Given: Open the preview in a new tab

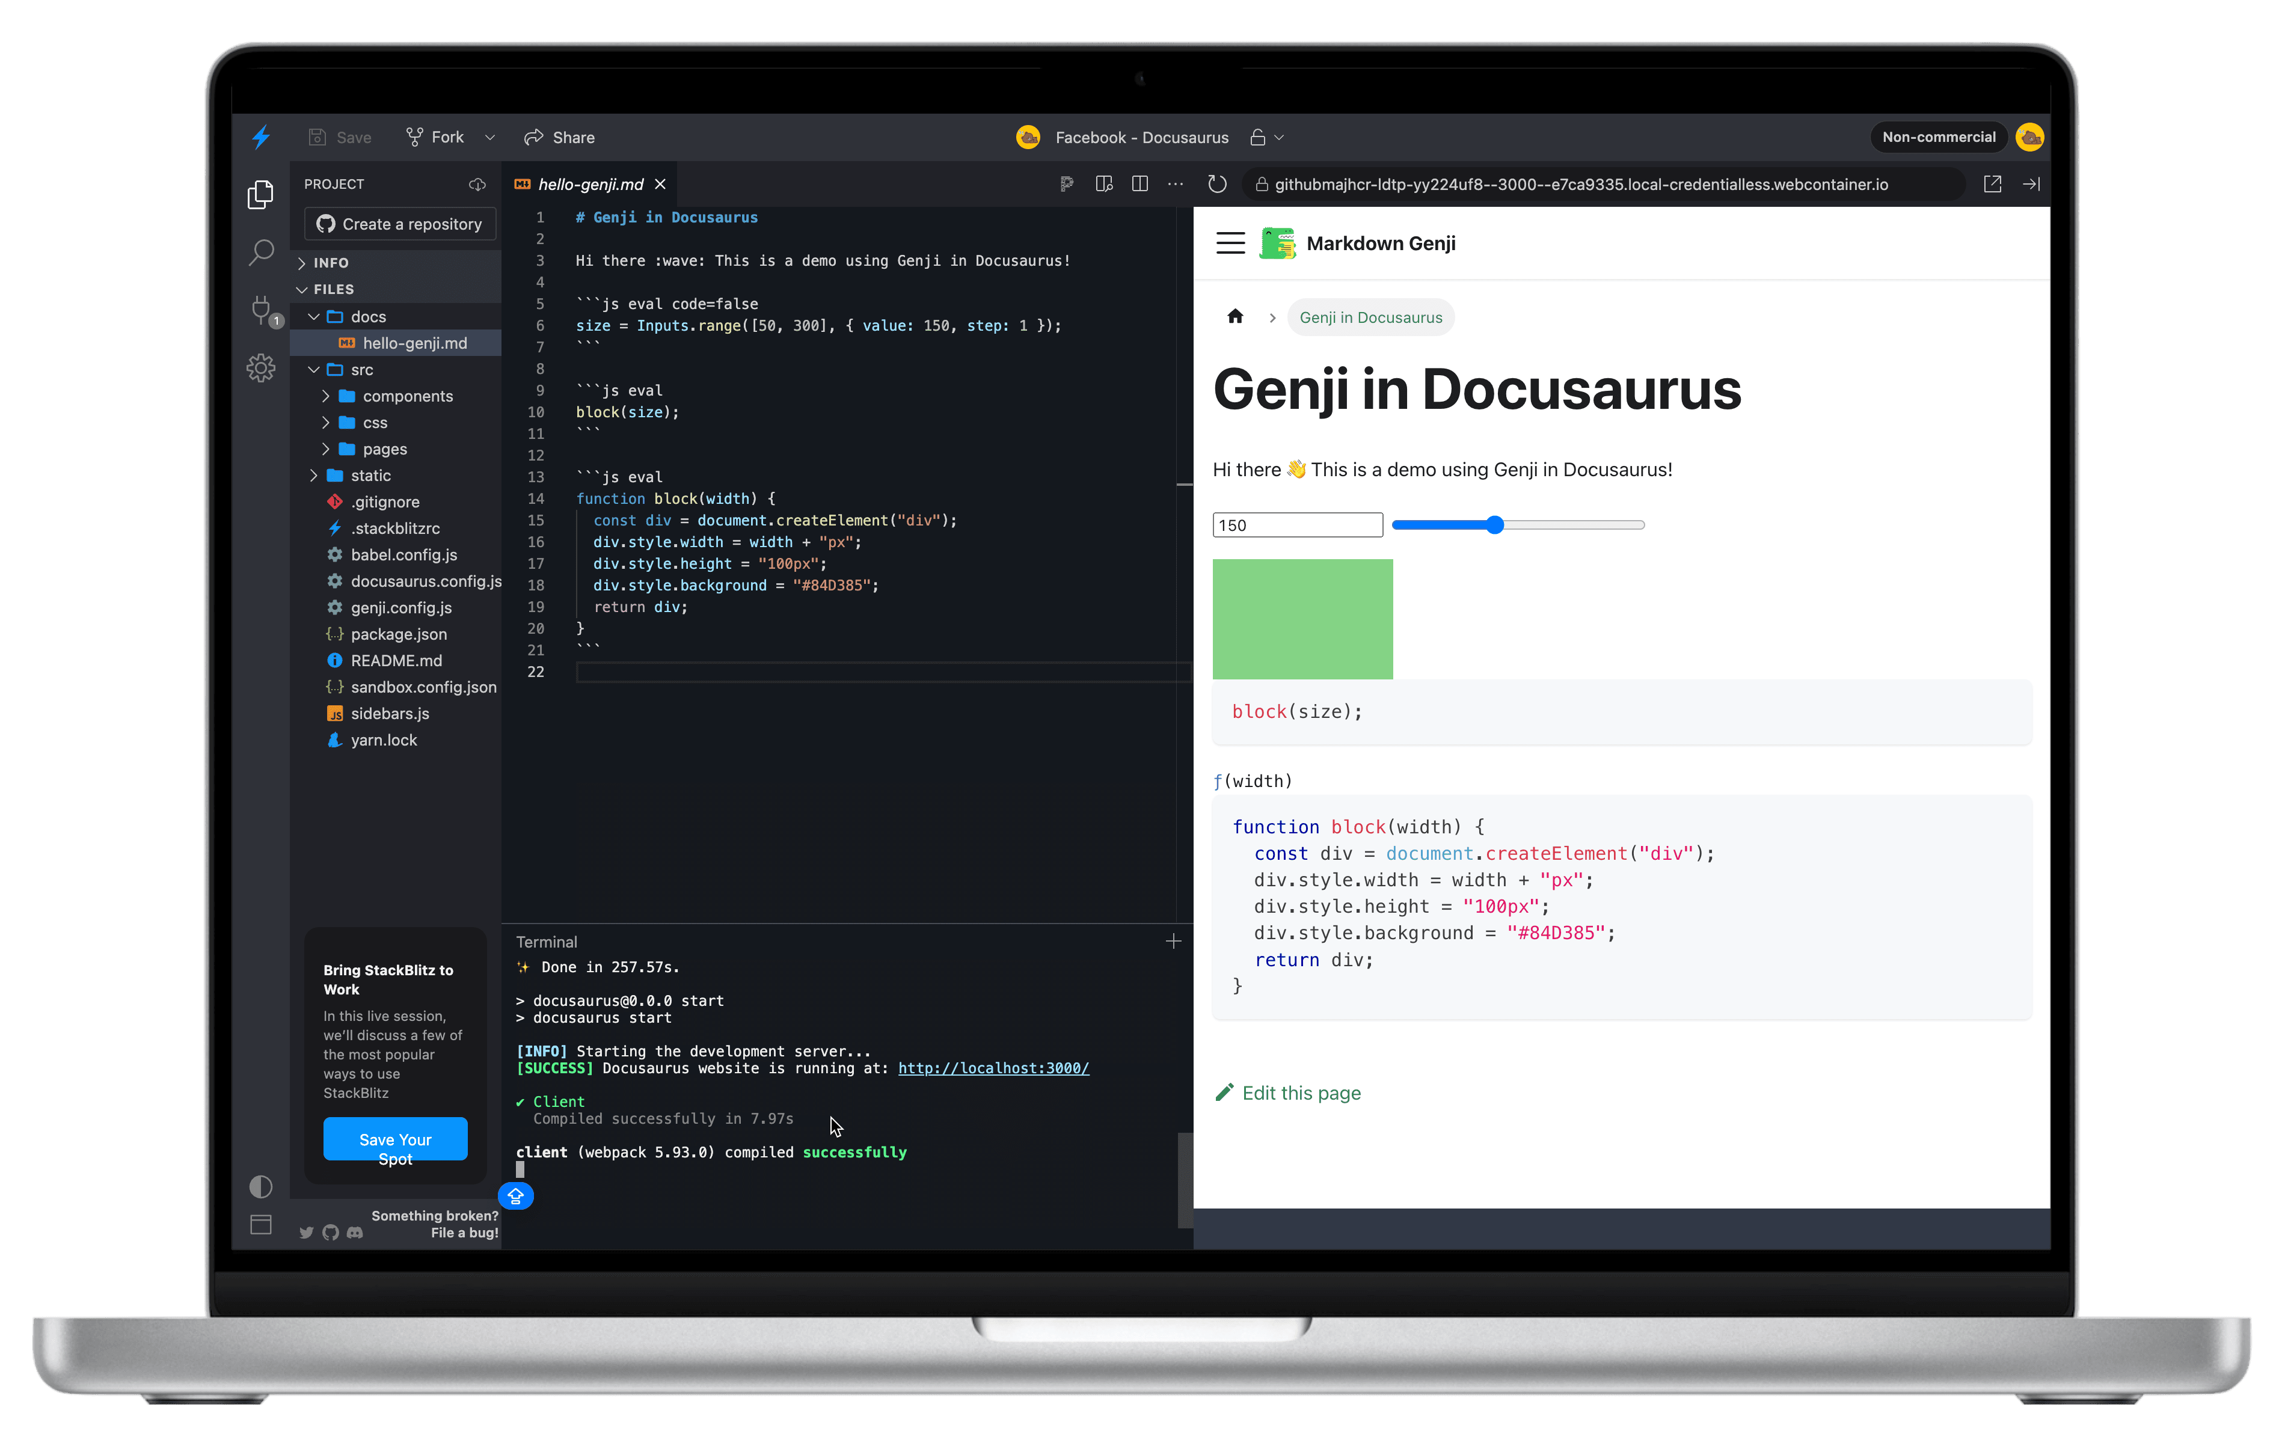Looking at the screenshot, I should 1993,184.
